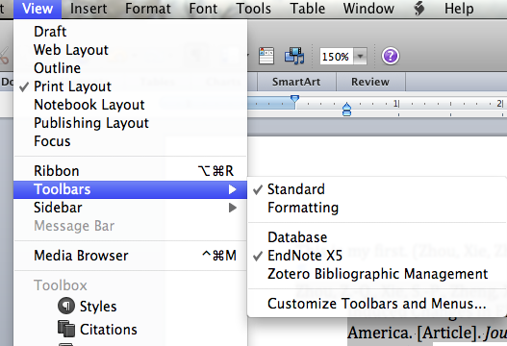The width and height of the screenshot is (507, 346).
Task: Open the Window menu
Action: pyautogui.click(x=368, y=9)
